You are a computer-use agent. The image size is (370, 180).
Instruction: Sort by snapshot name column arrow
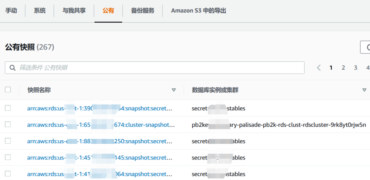pyautogui.click(x=173, y=90)
